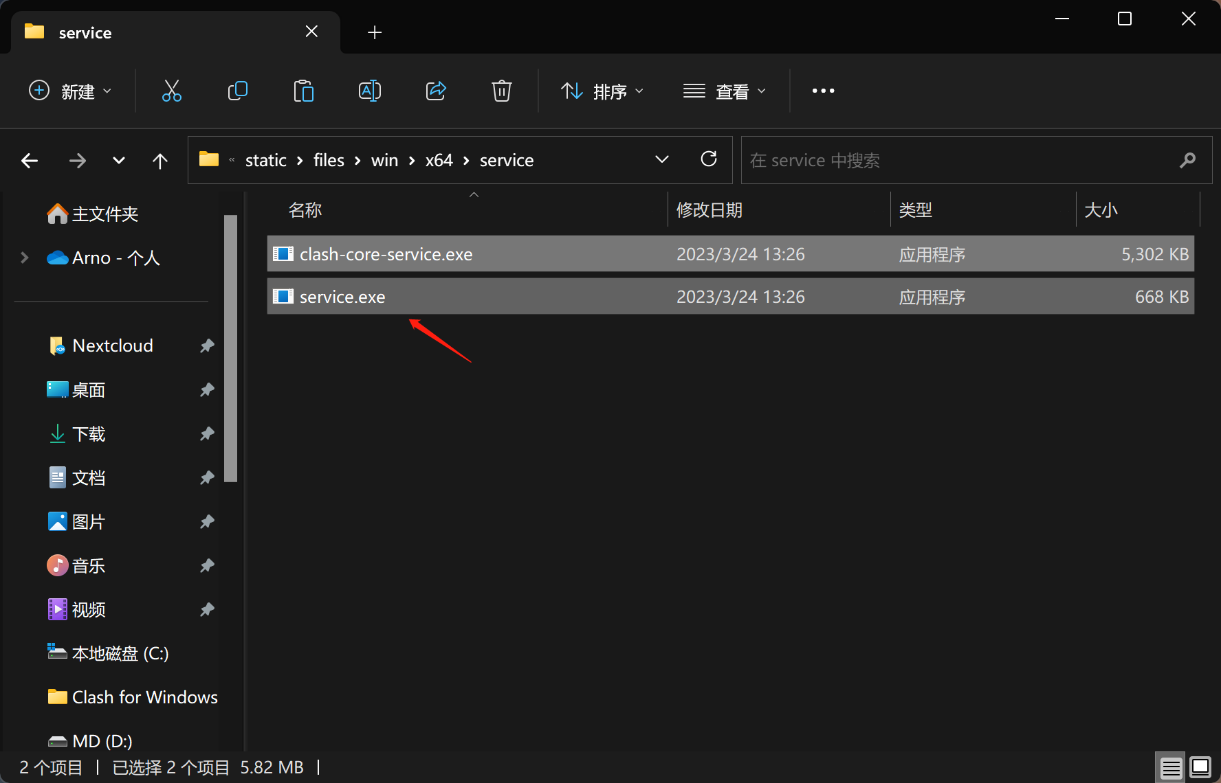
Task: Close the service tab
Action: pyautogui.click(x=311, y=32)
